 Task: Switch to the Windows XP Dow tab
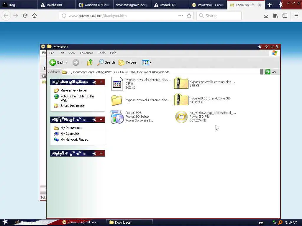coord(94,5)
